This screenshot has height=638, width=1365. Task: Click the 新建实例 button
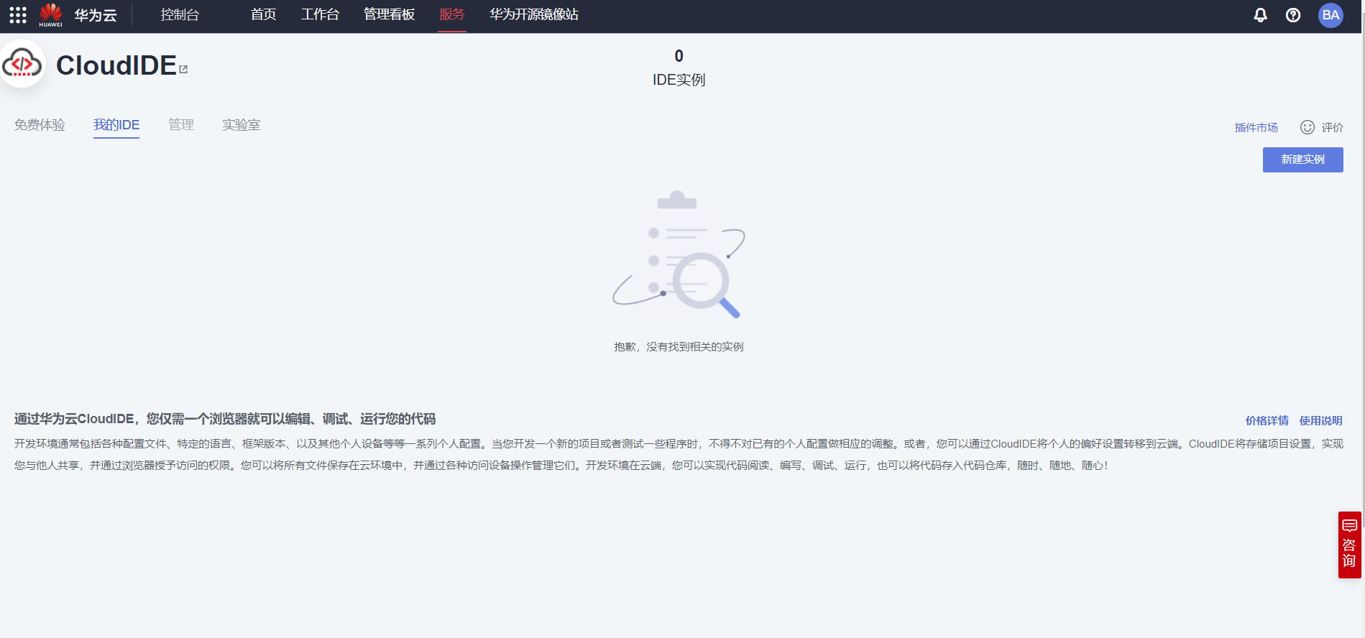click(x=1302, y=159)
